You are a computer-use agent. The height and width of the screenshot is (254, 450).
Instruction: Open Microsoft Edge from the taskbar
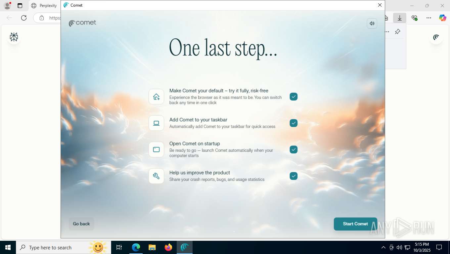point(136,247)
